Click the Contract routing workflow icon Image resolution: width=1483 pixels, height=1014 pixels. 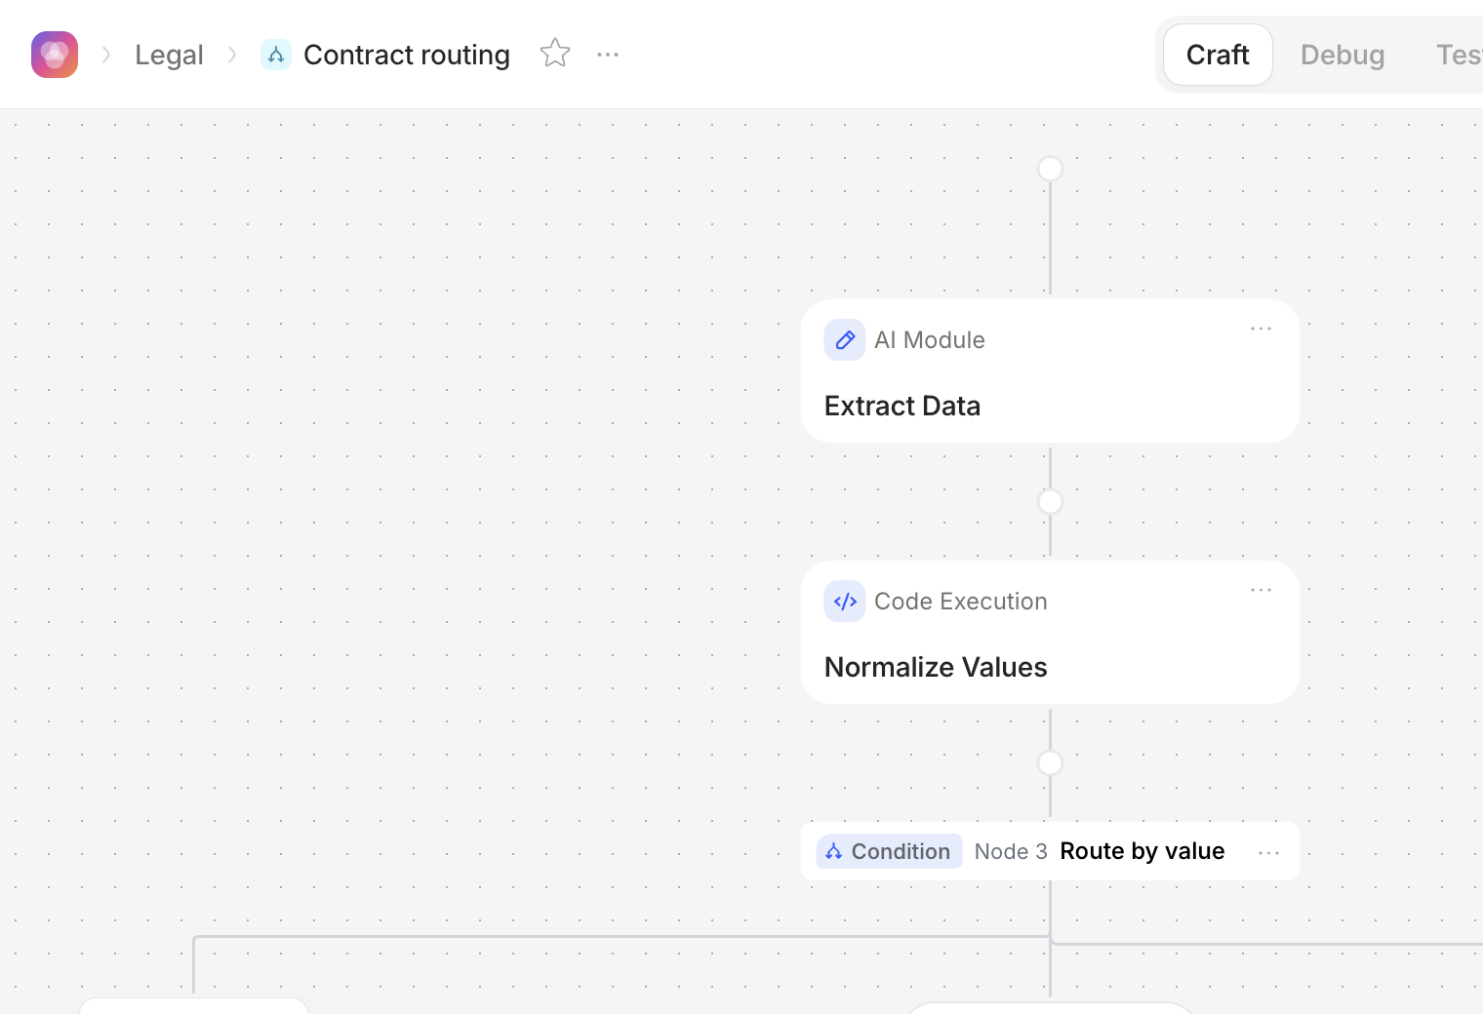tap(276, 55)
